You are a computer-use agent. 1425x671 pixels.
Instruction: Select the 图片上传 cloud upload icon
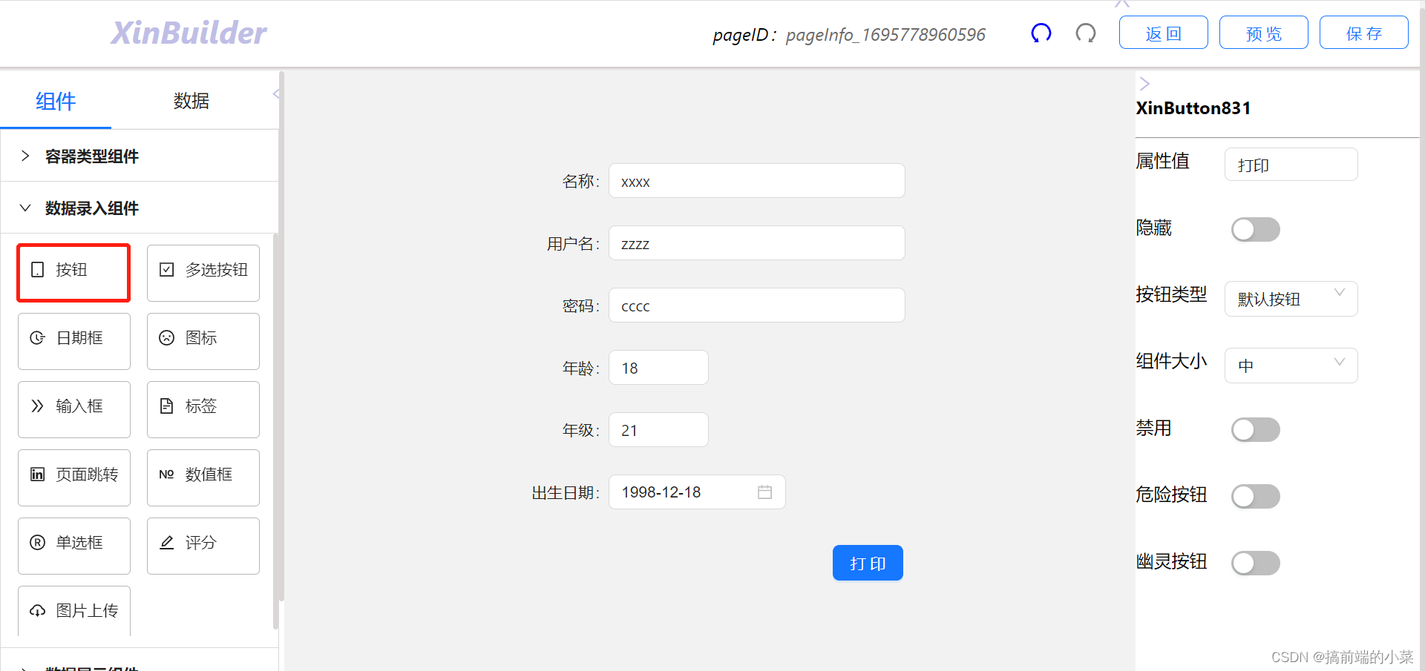pyautogui.click(x=38, y=611)
